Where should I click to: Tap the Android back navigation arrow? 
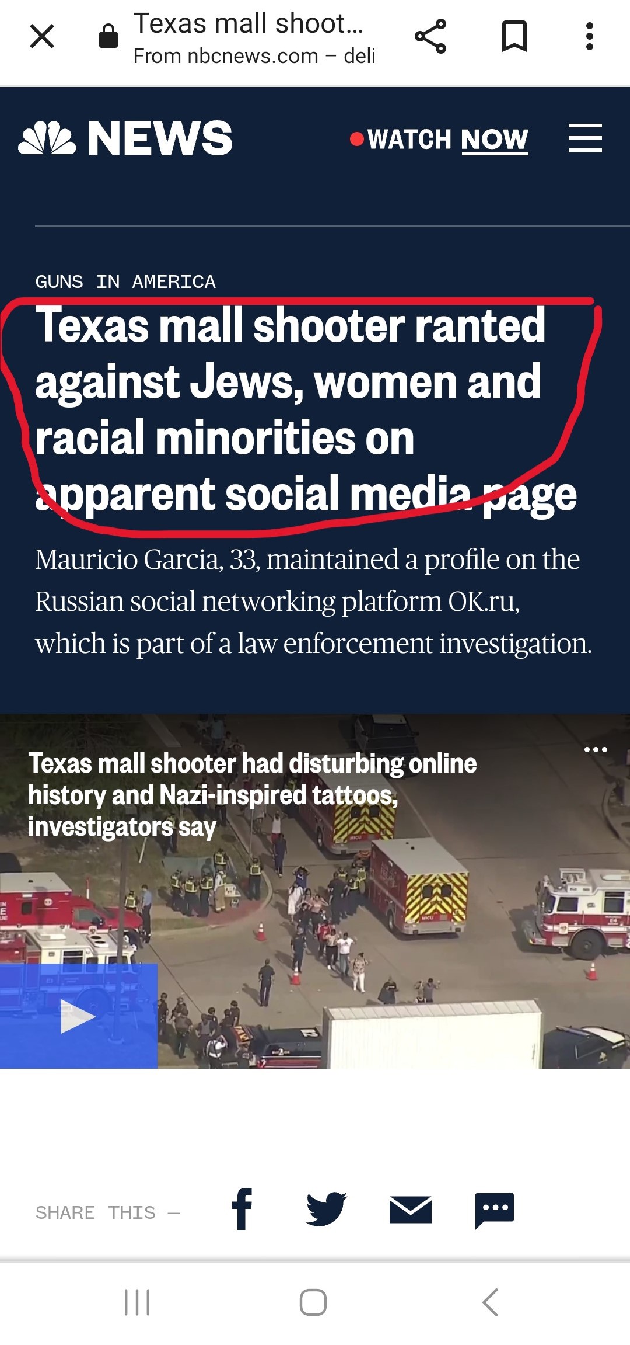[x=491, y=1302]
